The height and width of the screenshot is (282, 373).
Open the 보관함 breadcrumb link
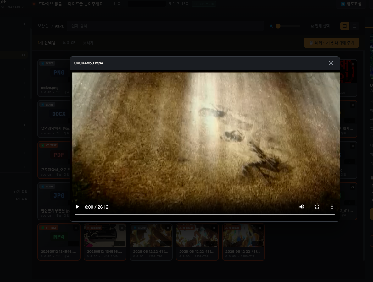click(43, 26)
